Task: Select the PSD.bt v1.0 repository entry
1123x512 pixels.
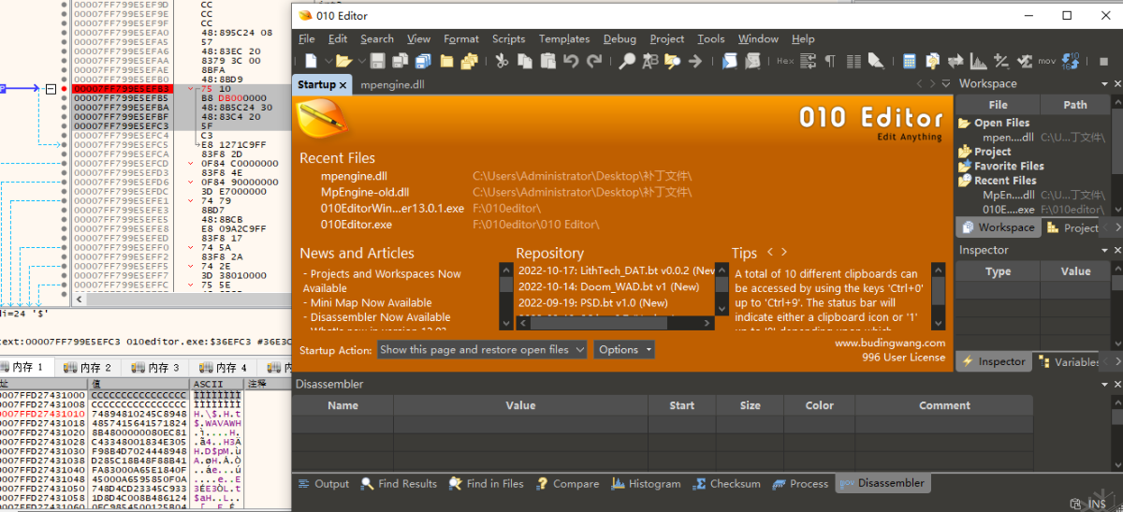Action: pyautogui.click(x=593, y=302)
